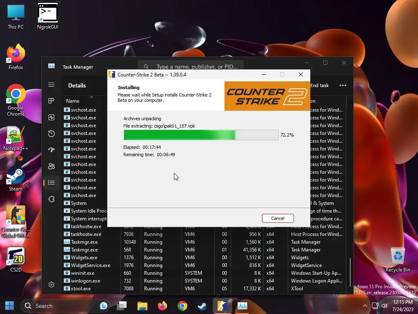Select System process row
This screenshot has width=418, height=314.
tap(85, 203)
